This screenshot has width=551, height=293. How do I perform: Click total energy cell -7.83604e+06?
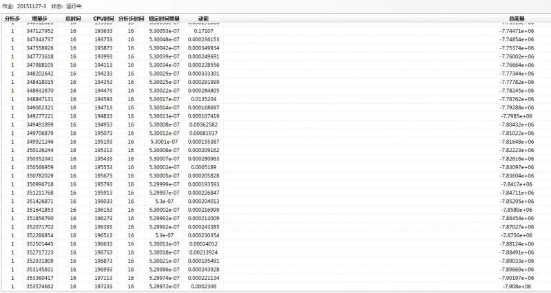coord(517,175)
